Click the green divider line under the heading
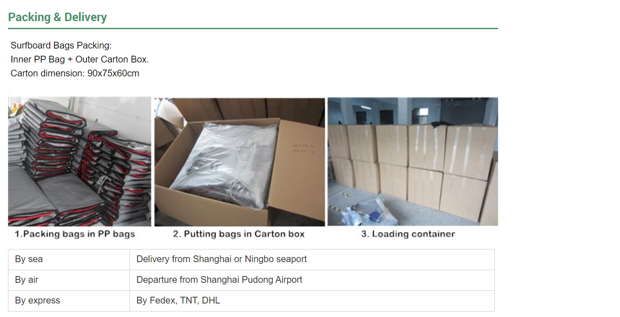Viewport: 620px width, 317px height. tap(253, 28)
